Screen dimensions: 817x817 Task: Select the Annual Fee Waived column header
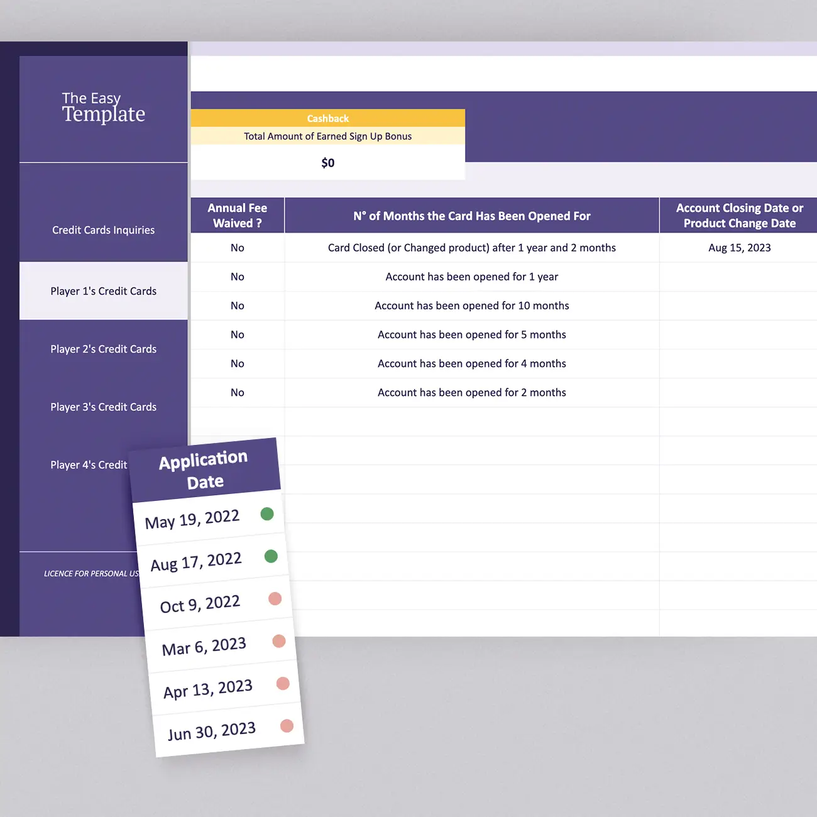238,216
